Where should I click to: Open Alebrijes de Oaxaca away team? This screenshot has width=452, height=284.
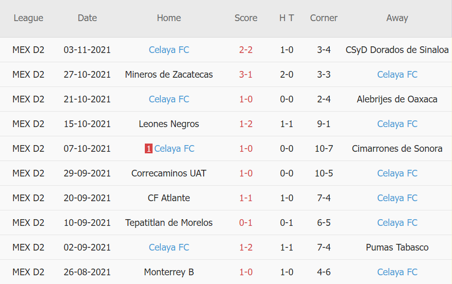click(397, 99)
